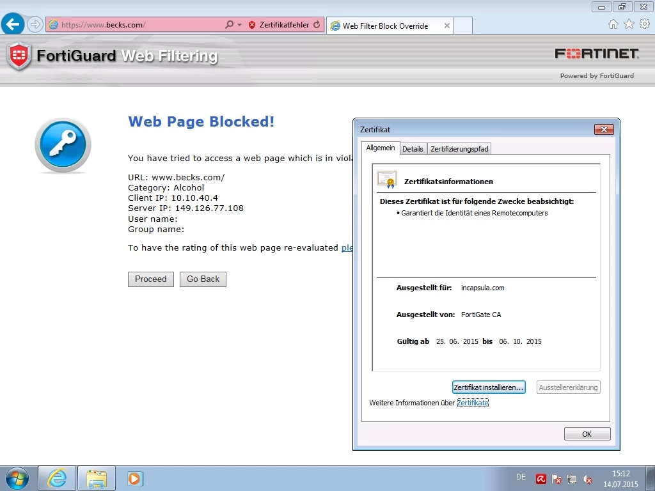Open the Zertifikate help link
The height and width of the screenshot is (491, 655).
[473, 403]
